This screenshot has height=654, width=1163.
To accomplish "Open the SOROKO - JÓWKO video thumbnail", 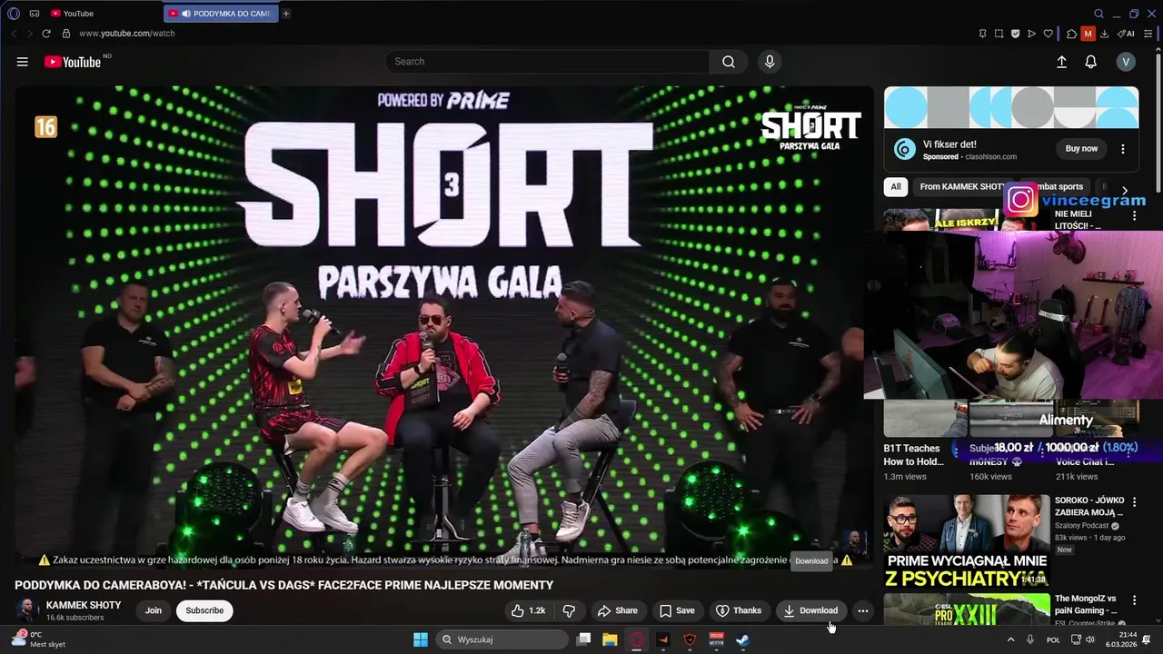I will pyautogui.click(x=967, y=541).
